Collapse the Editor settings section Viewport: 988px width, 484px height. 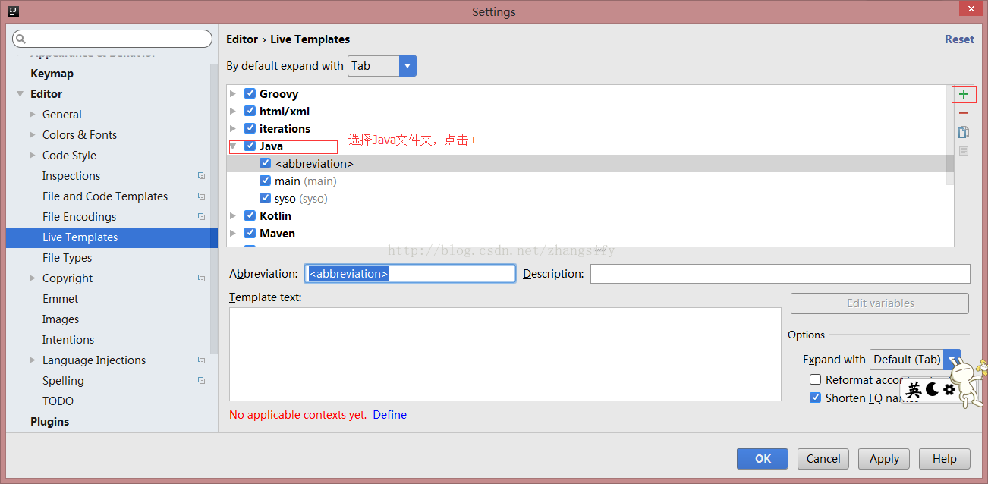[x=20, y=94]
